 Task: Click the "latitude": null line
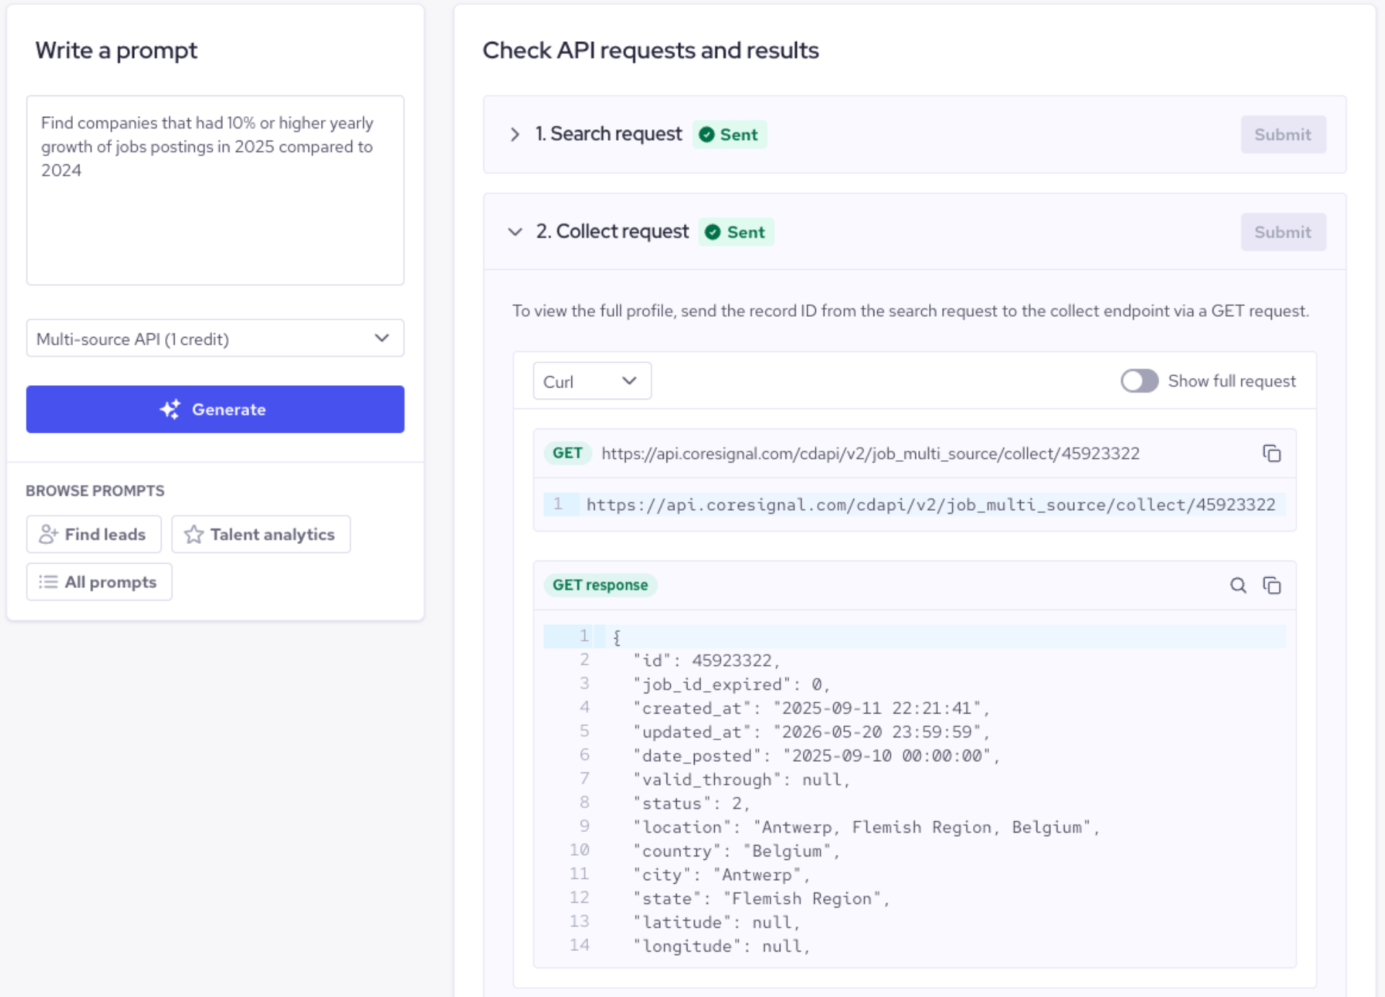(716, 922)
